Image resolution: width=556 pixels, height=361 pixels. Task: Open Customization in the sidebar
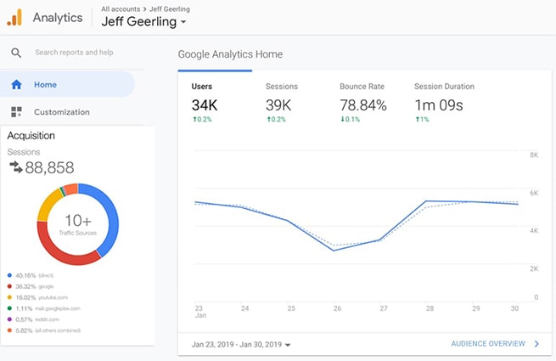click(x=61, y=112)
